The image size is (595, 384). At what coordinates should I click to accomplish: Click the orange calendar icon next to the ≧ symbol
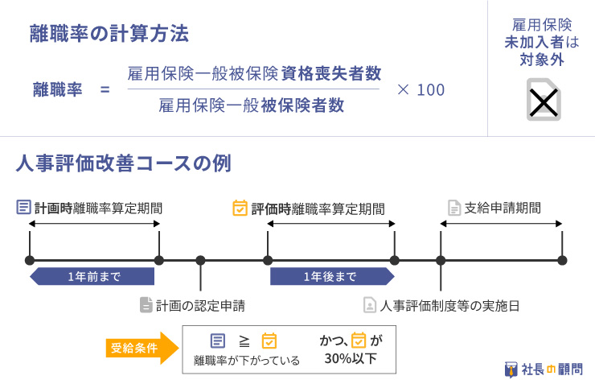coord(269,341)
